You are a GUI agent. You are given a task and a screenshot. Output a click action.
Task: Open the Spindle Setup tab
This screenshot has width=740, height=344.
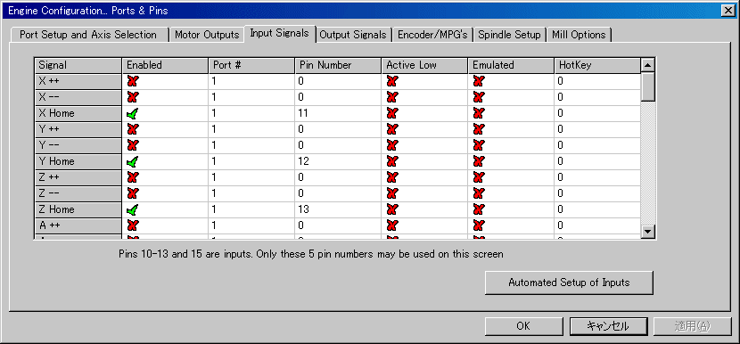point(509,35)
